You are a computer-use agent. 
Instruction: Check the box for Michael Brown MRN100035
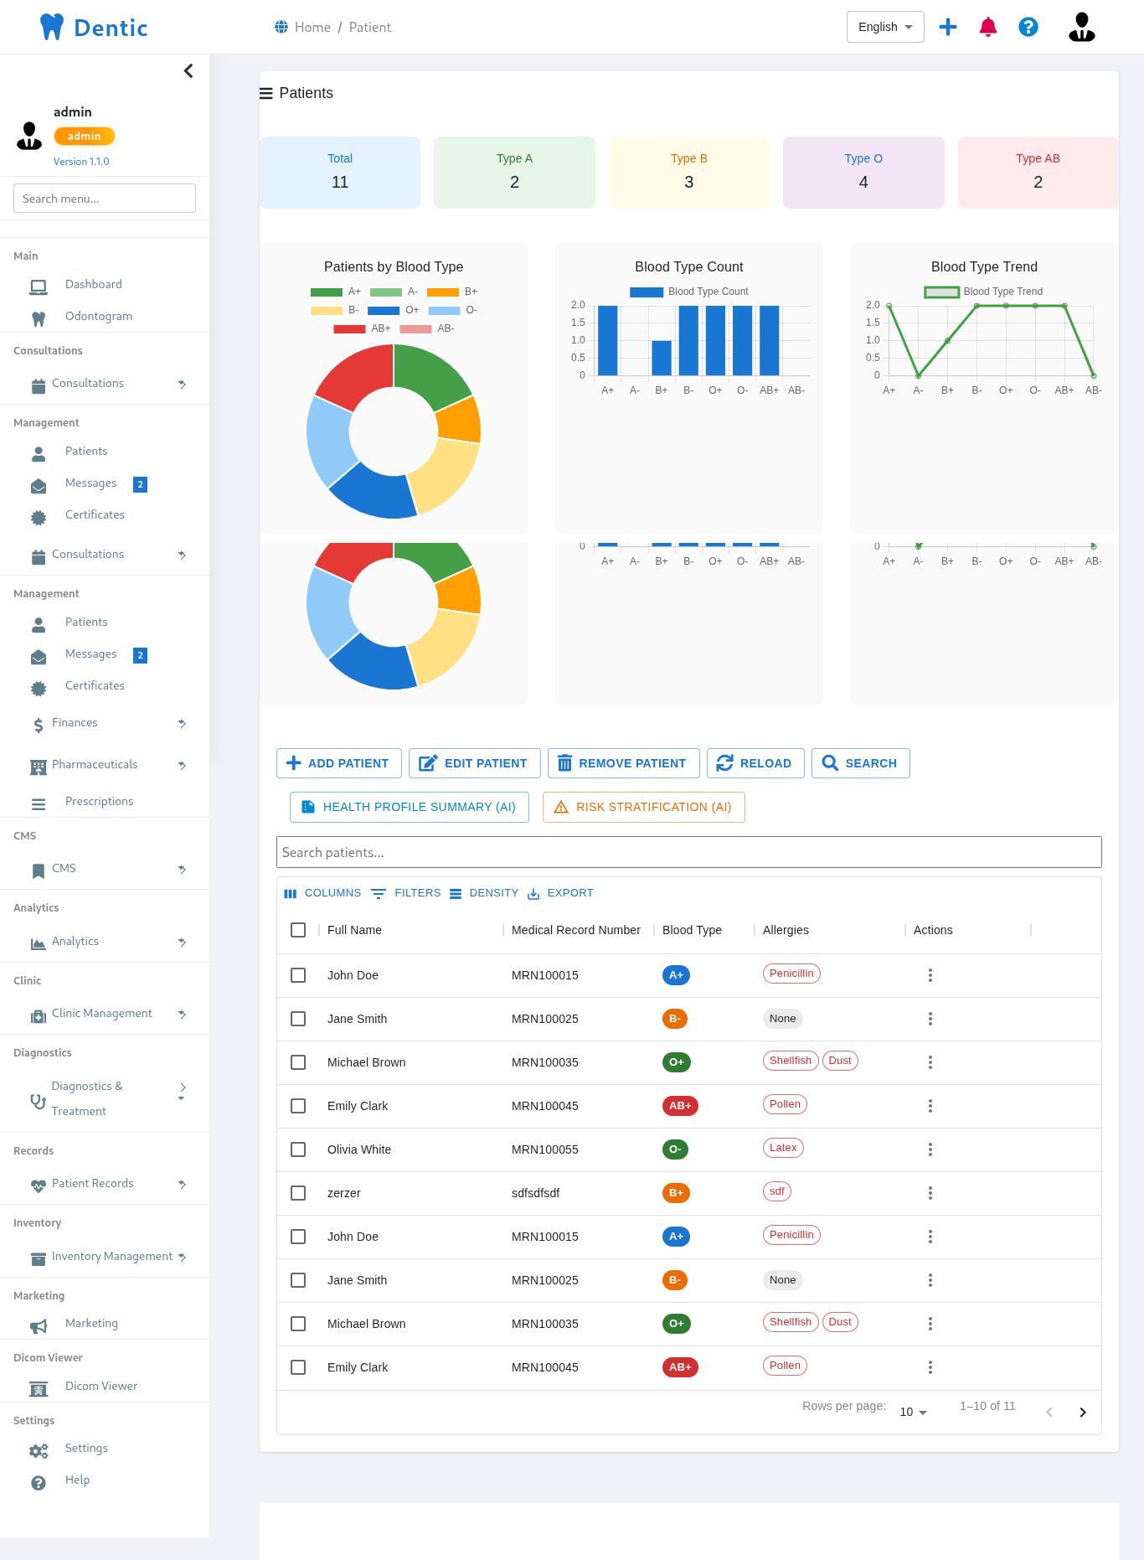click(x=298, y=1062)
